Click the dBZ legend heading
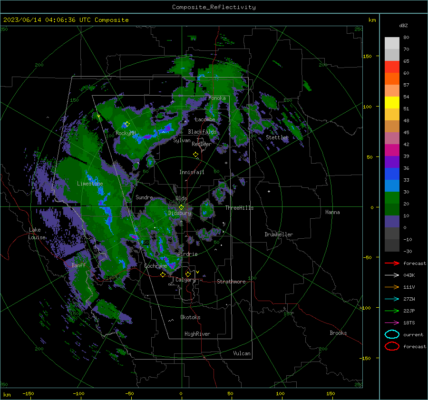The width and height of the screenshot is (428, 400). coord(403,25)
